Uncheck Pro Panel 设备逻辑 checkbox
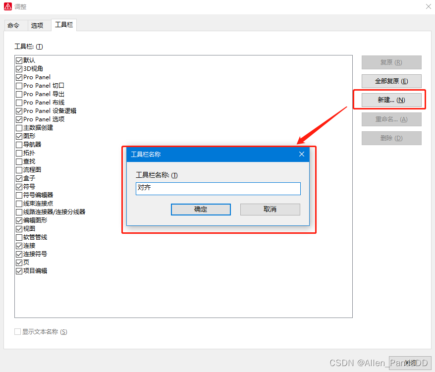The width and height of the screenshot is (435, 372). pyautogui.click(x=19, y=111)
